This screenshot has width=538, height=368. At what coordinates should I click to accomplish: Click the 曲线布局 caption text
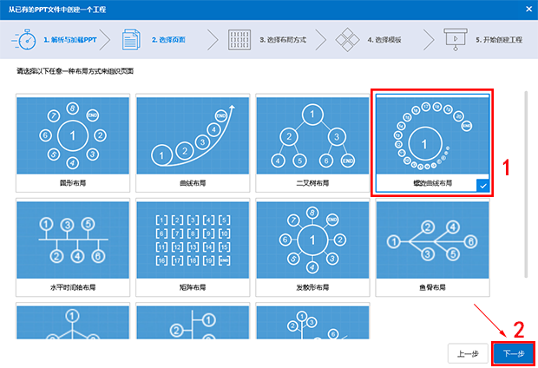point(193,183)
